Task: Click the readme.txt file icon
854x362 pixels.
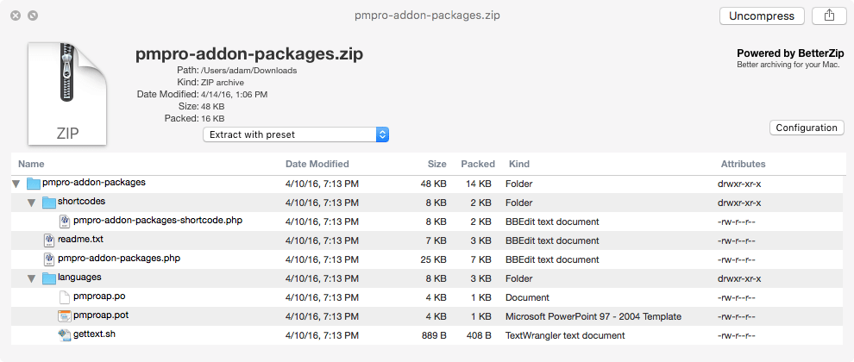Action: (50, 240)
